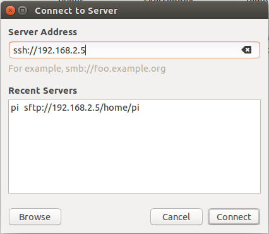Click blank row space beside pi entry
The width and height of the screenshot is (269, 234).
pyautogui.click(x=200, y=108)
